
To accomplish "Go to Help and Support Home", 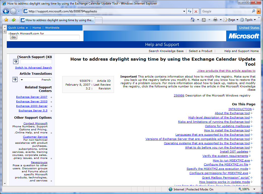I will [241, 51].
